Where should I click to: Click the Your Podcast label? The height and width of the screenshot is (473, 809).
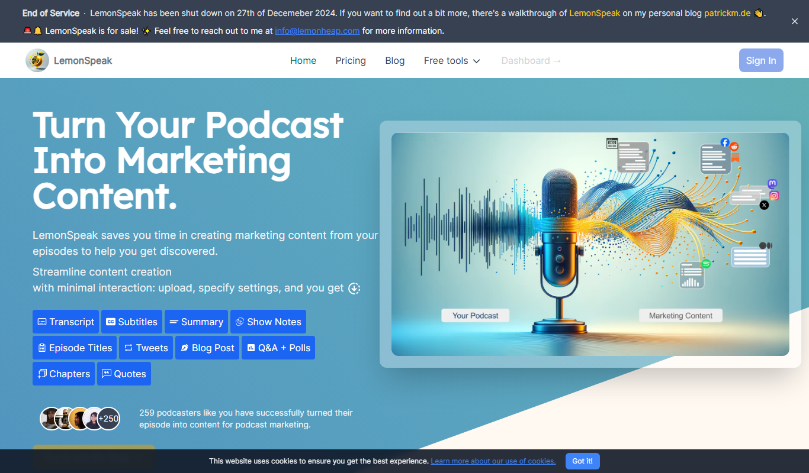pos(476,316)
